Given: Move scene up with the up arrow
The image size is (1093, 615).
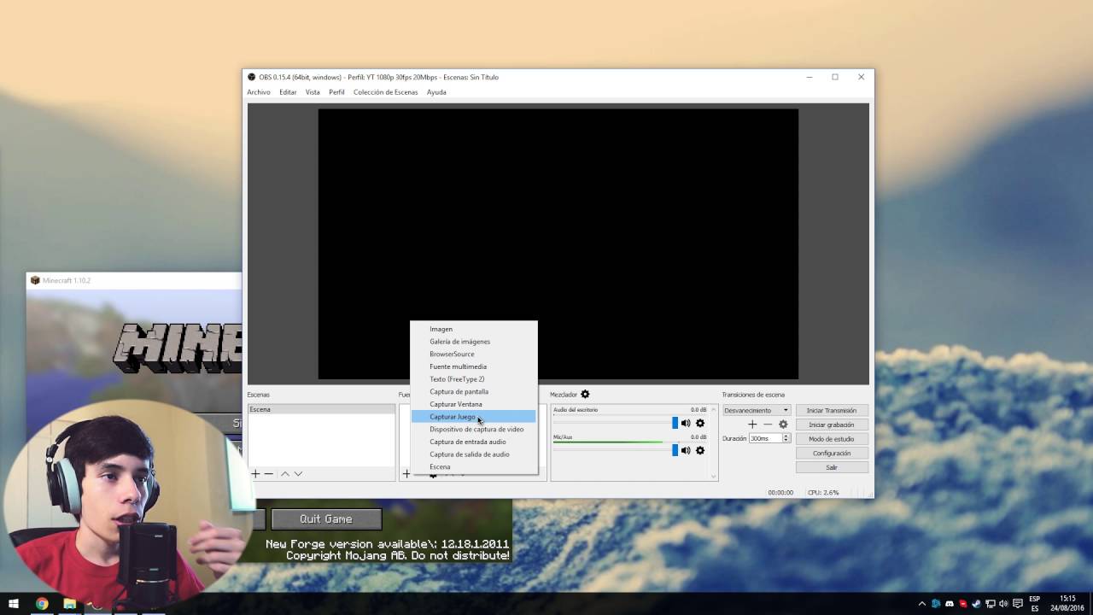Looking at the screenshot, I should click(285, 473).
